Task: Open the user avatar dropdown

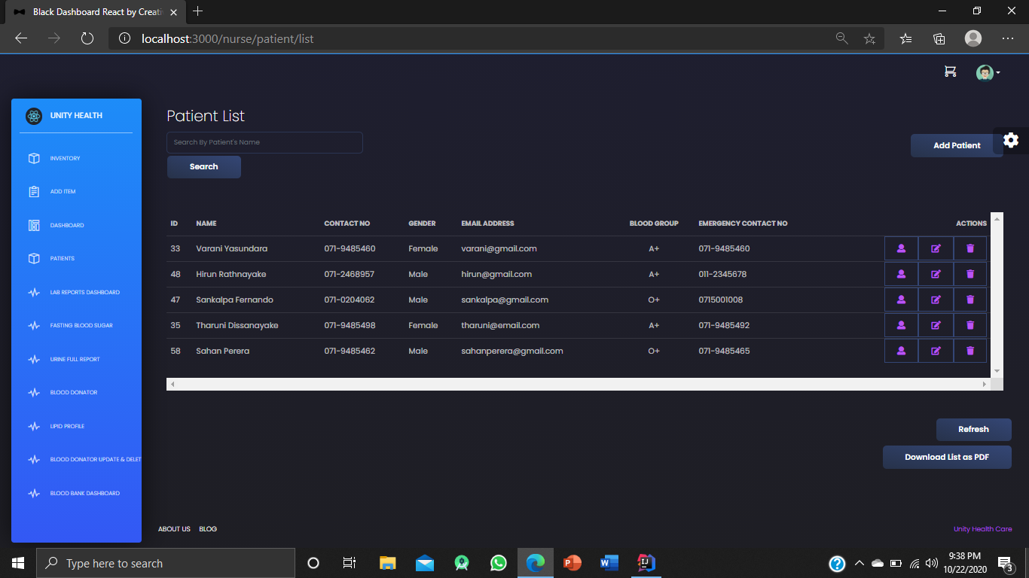Action: [988, 72]
